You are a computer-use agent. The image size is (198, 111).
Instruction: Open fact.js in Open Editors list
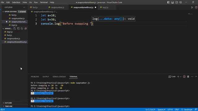(14, 15)
